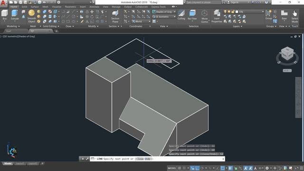Click the Undo option in command line

148,159
